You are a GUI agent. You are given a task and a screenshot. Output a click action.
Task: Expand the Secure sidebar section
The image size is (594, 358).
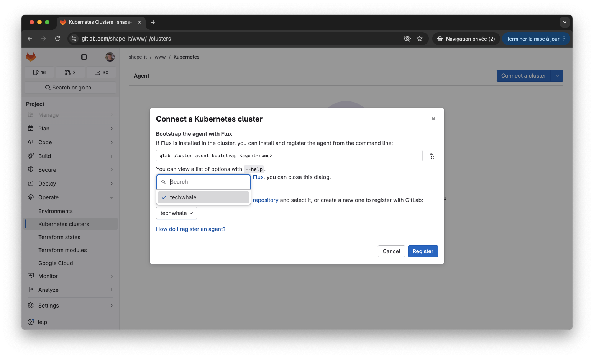[71, 170]
